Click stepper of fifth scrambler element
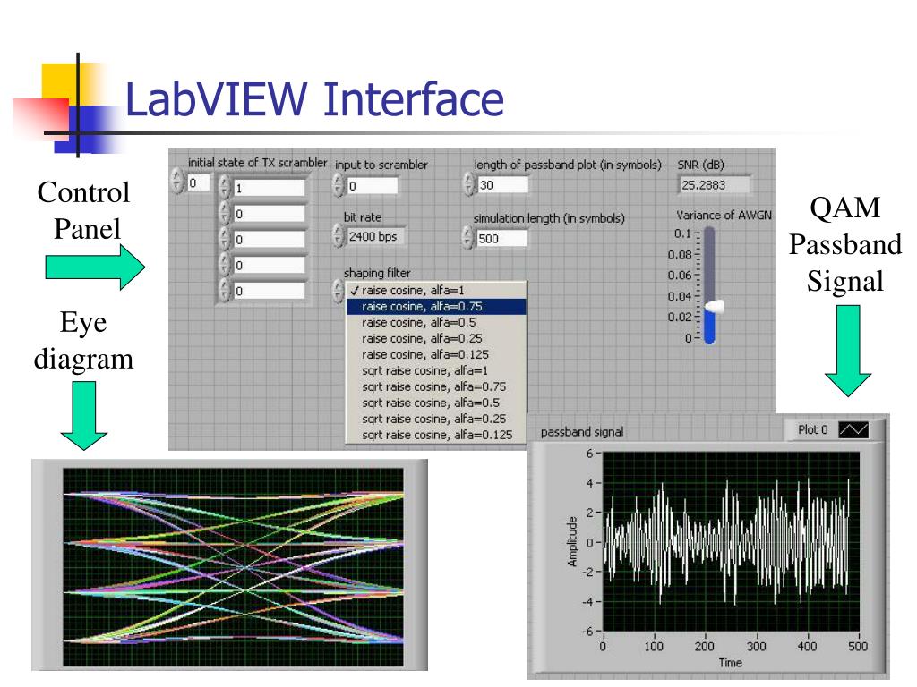 pos(225,291)
